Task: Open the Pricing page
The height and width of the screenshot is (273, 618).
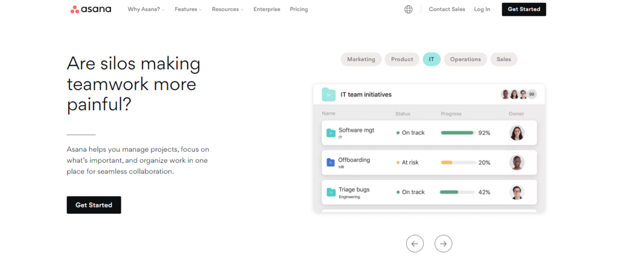Action: tap(299, 9)
